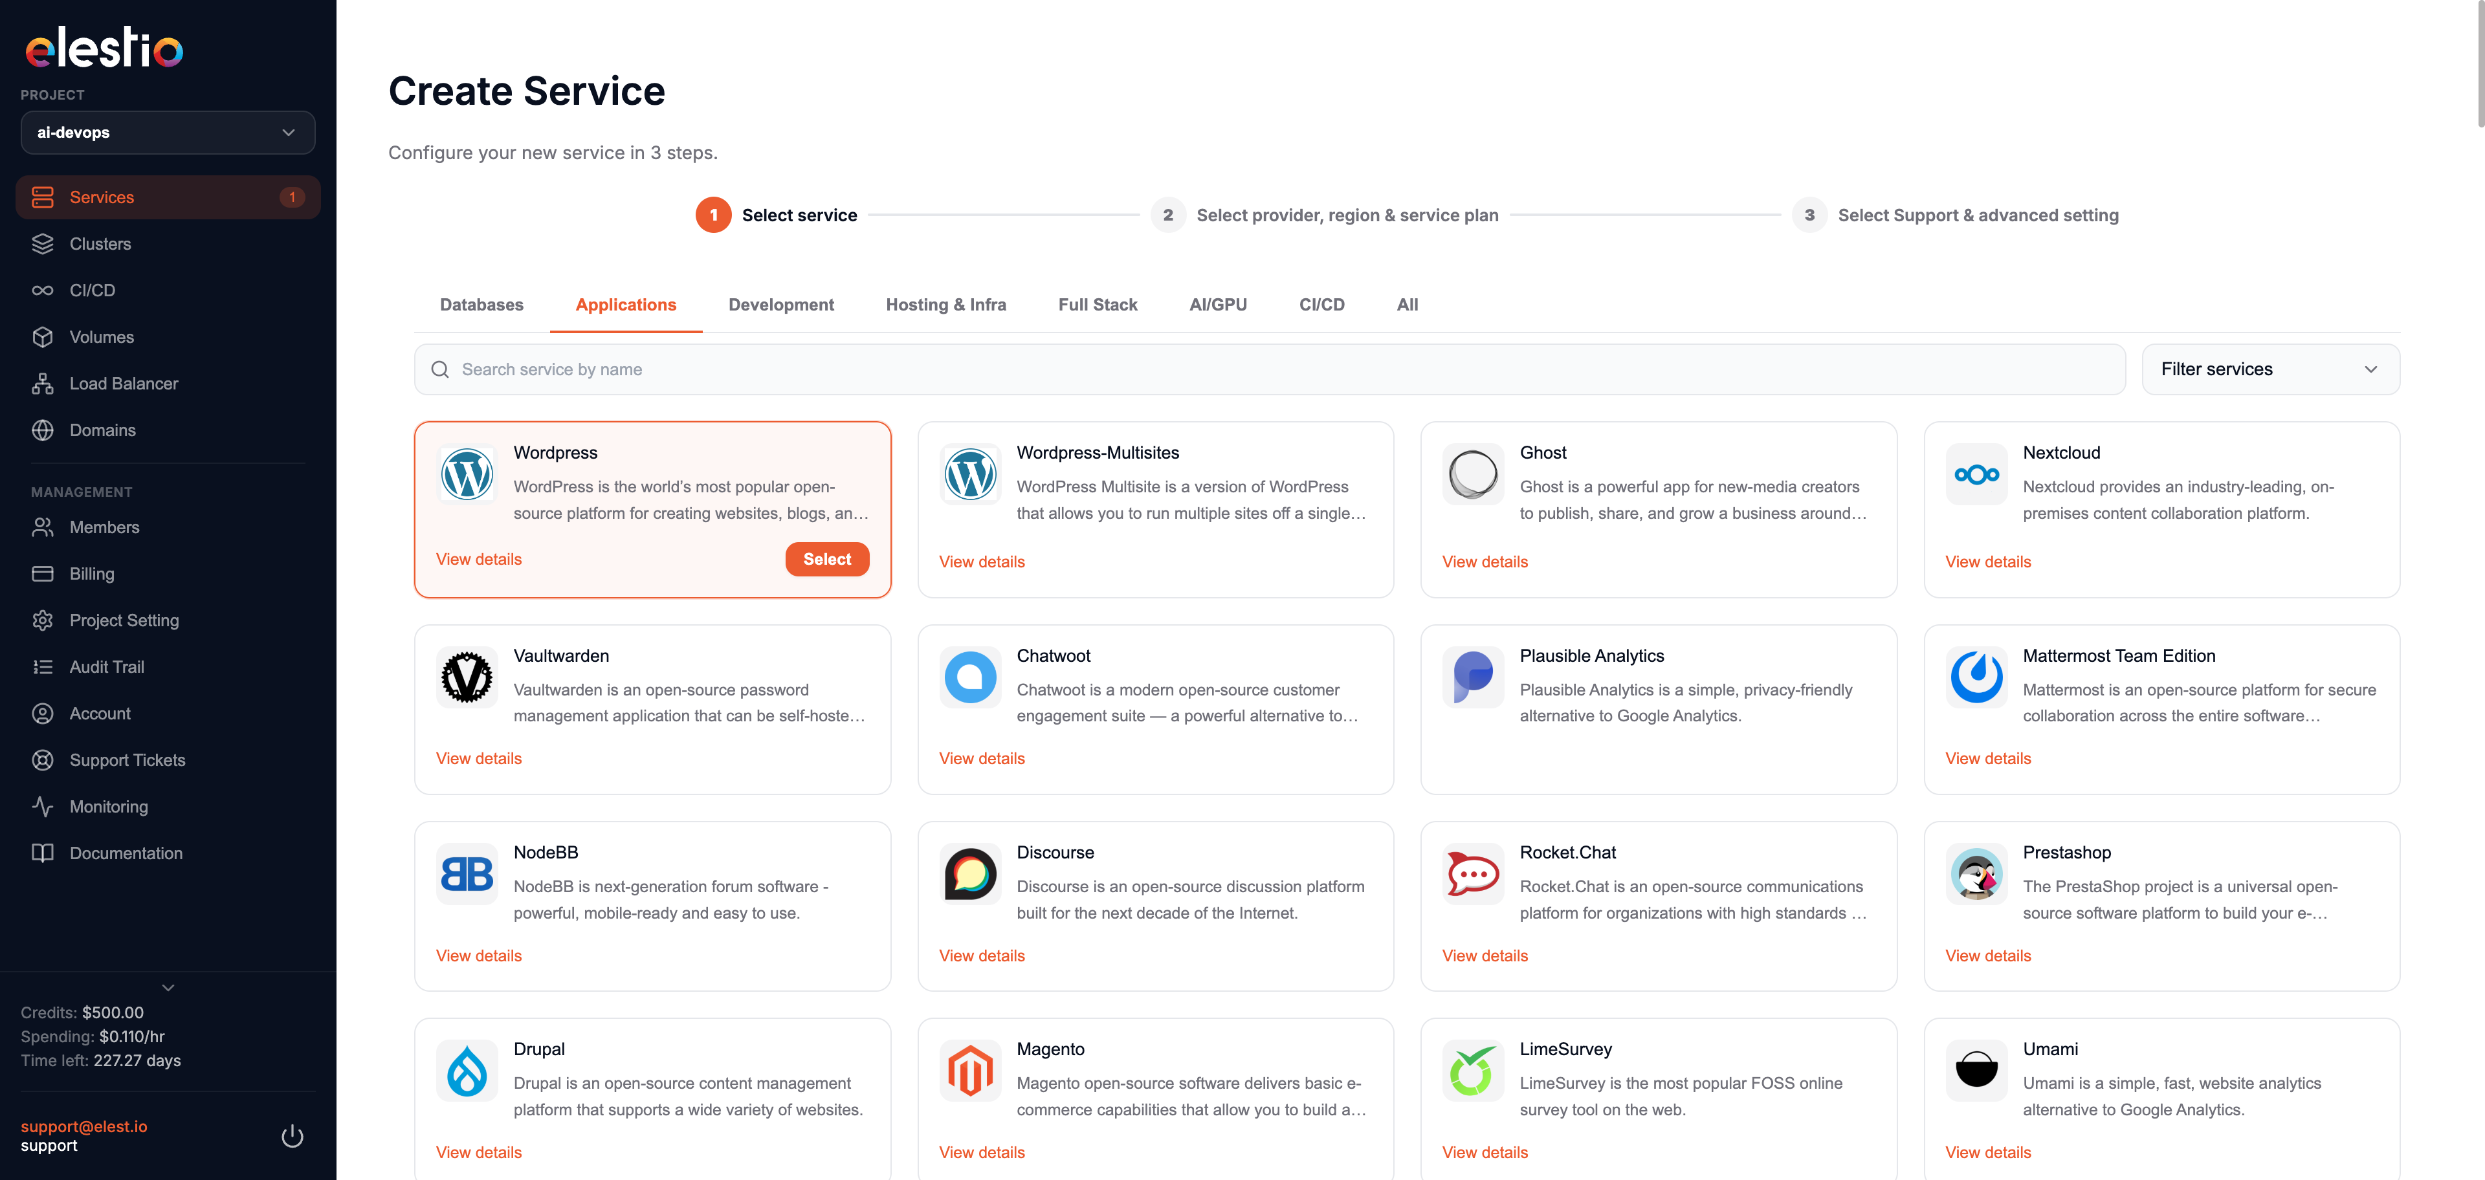Click the Magento logo icon
The image size is (2485, 1180).
click(969, 1071)
